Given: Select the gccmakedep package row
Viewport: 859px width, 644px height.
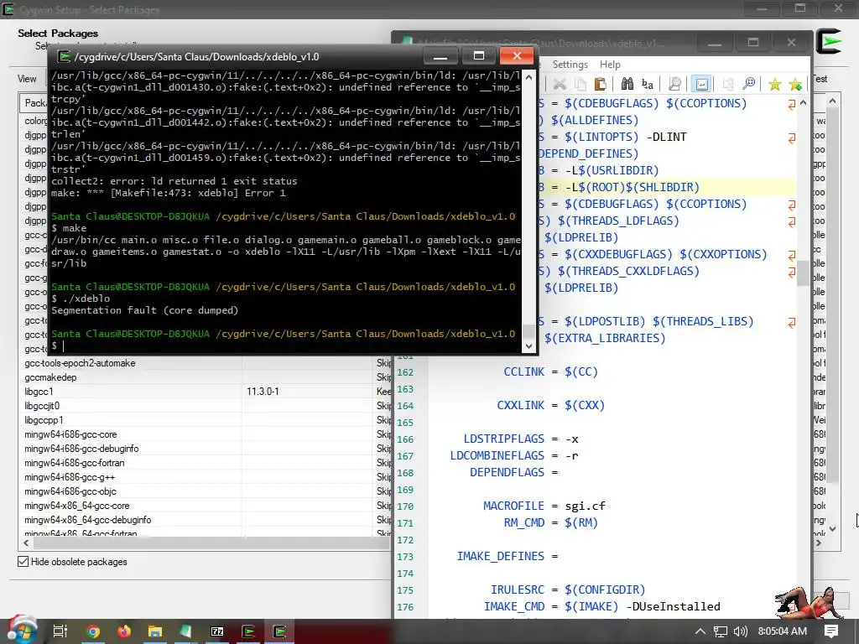Looking at the screenshot, I should pos(205,377).
